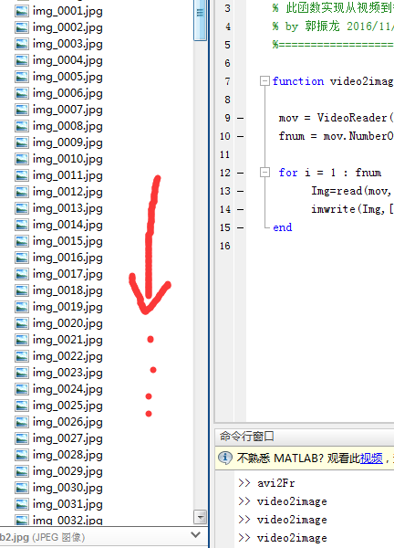Click the '% by 郭振龙' comment line
This screenshot has height=548, width=394.
(x=333, y=26)
